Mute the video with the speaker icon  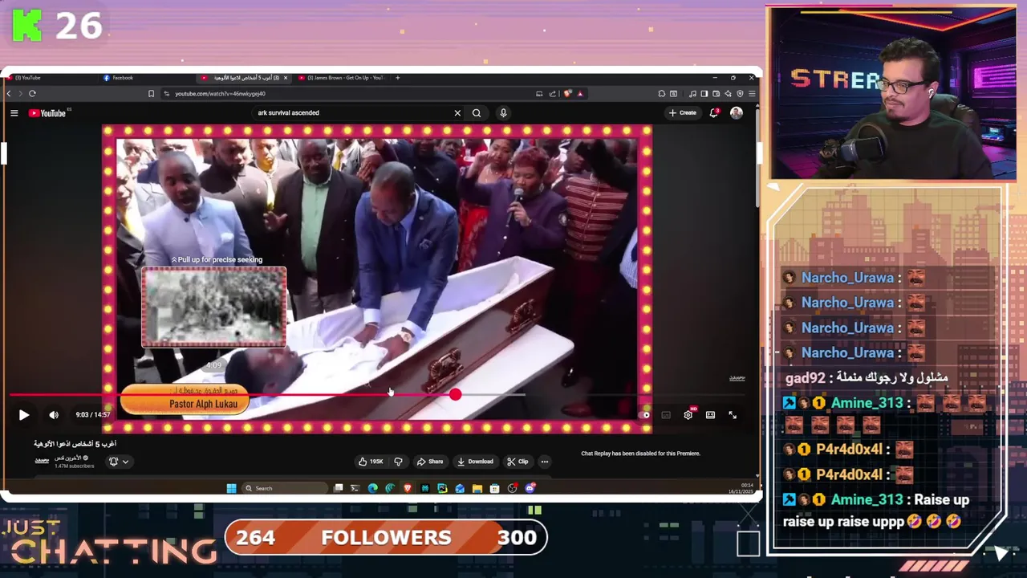(x=54, y=415)
